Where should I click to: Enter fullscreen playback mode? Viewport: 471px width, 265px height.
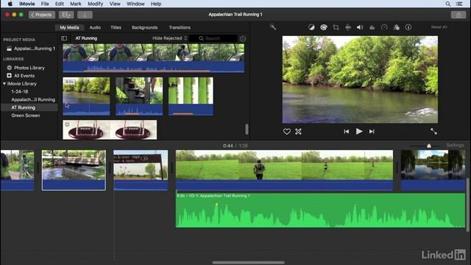[x=433, y=131]
